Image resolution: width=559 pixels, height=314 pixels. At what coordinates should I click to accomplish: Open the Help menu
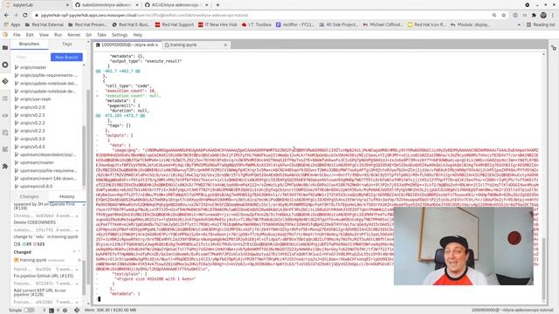tap(138, 35)
